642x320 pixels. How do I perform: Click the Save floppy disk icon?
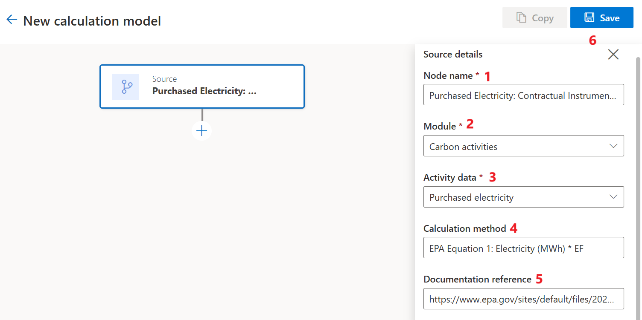pos(589,17)
